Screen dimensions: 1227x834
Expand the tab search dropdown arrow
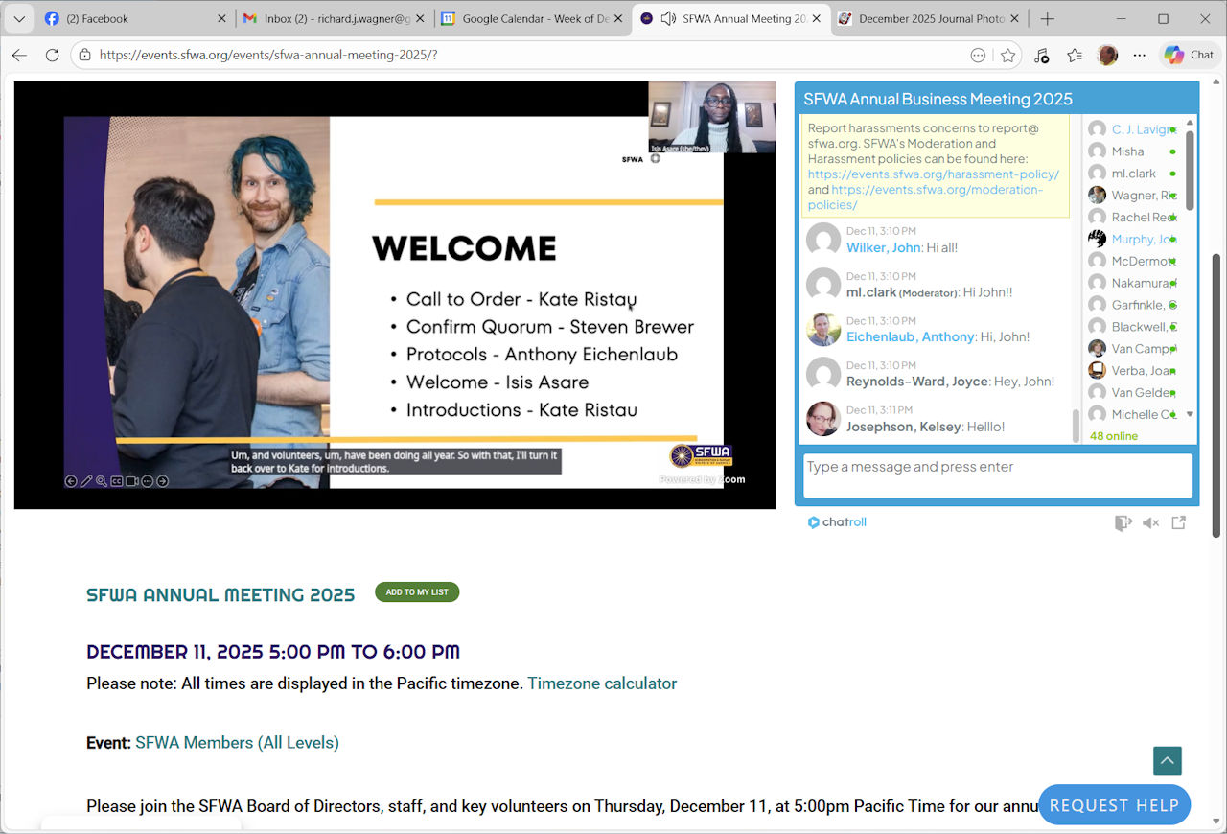(19, 19)
